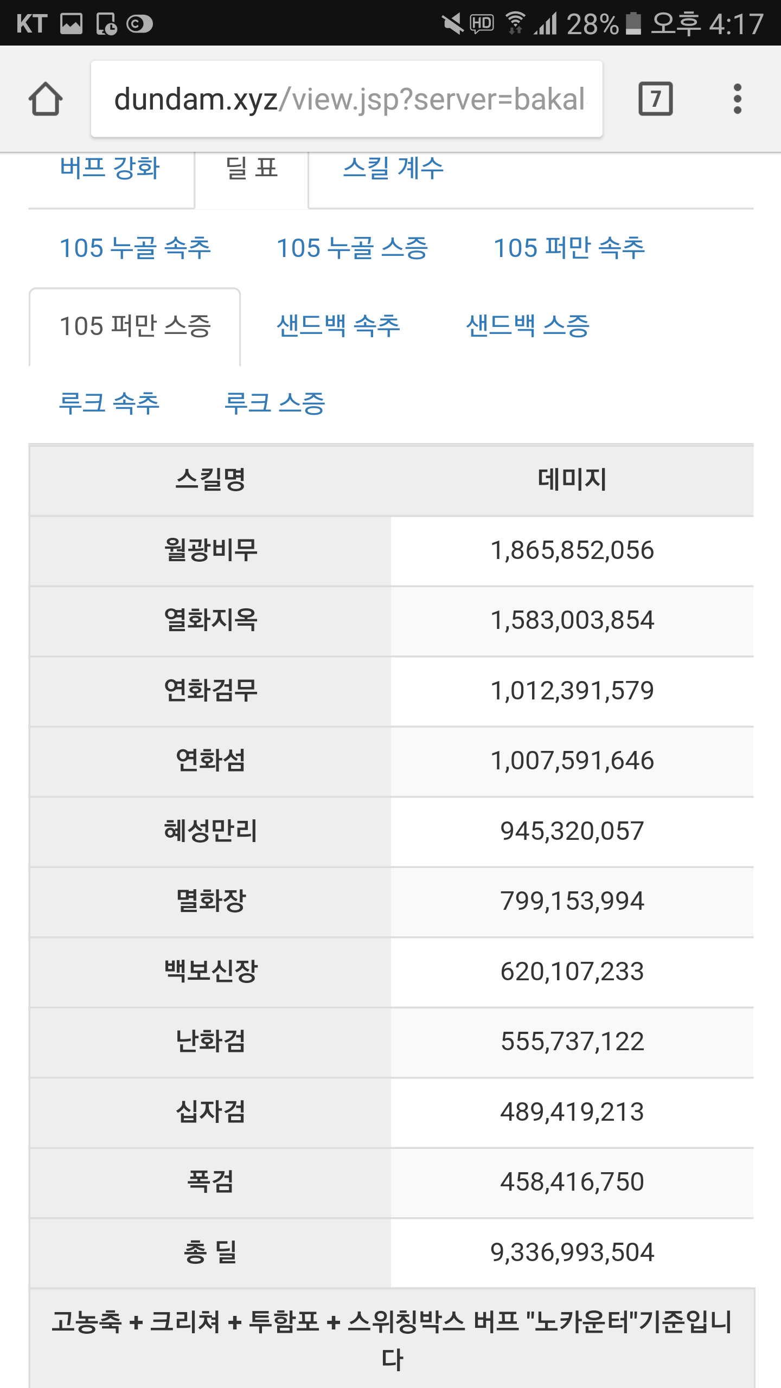Screen dimensions: 781x1388
Task: Open the 105 누골 속추 tab
Action: [135, 248]
